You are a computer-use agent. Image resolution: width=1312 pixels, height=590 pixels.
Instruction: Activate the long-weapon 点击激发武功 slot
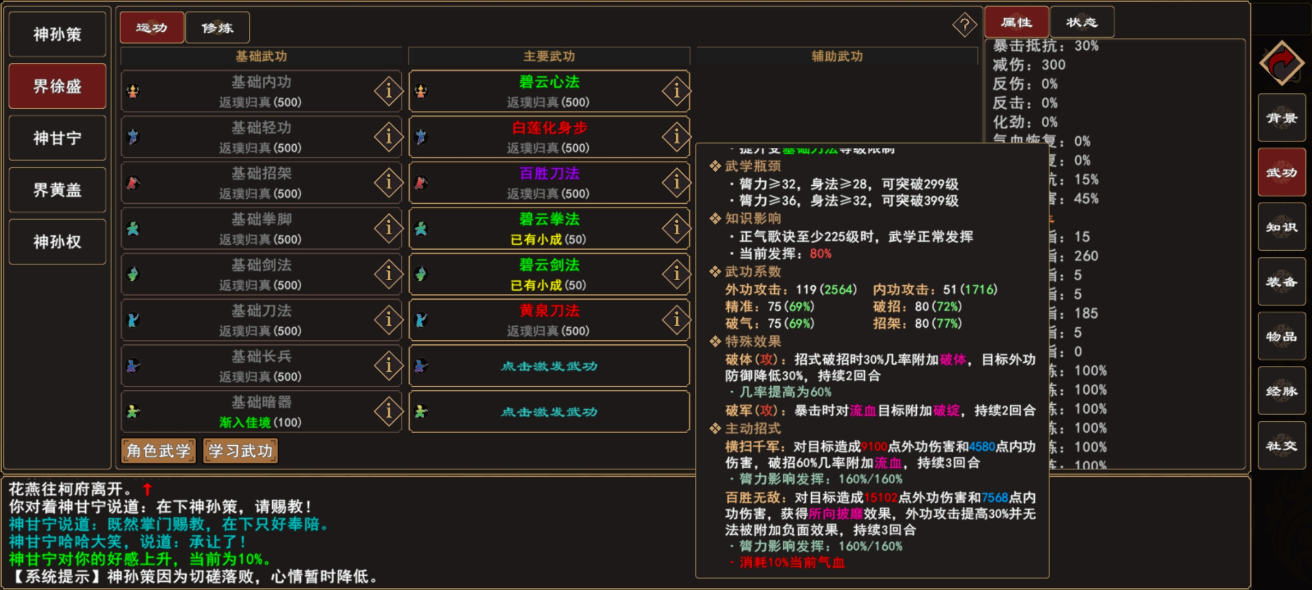tap(549, 366)
